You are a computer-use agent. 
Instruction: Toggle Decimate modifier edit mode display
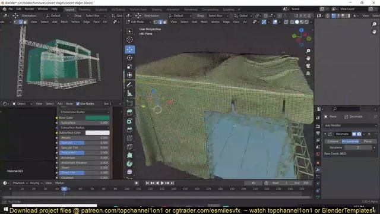pyautogui.click(x=354, y=134)
